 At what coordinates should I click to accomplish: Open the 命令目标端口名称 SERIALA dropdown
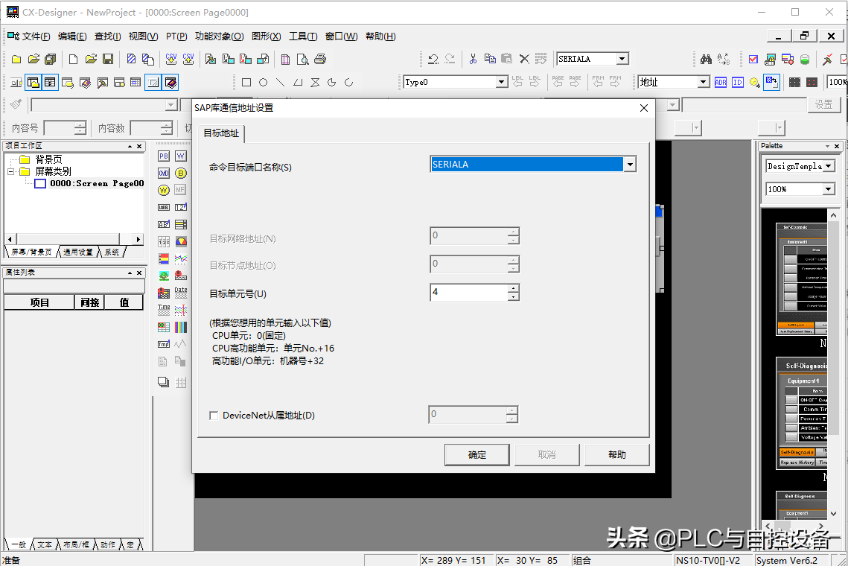(x=630, y=165)
